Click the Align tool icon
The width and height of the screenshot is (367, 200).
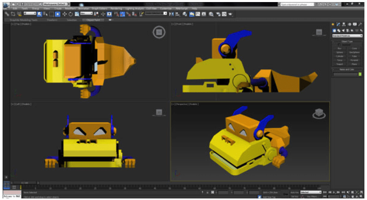(178, 14)
